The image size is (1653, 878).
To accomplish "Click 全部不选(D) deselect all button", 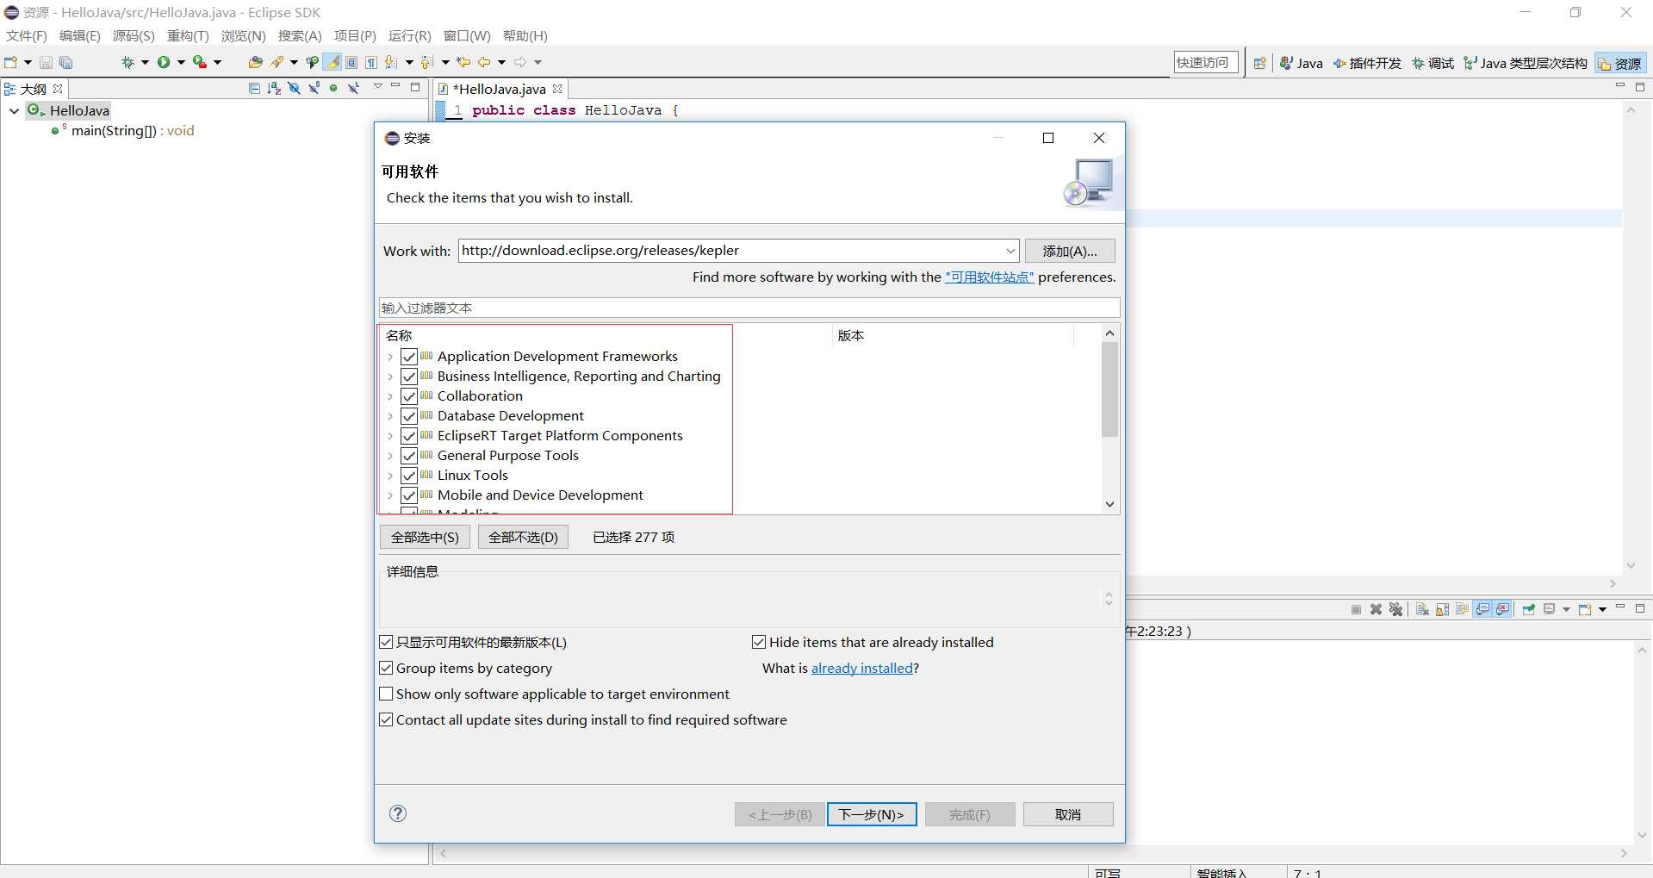I will [x=523, y=537].
